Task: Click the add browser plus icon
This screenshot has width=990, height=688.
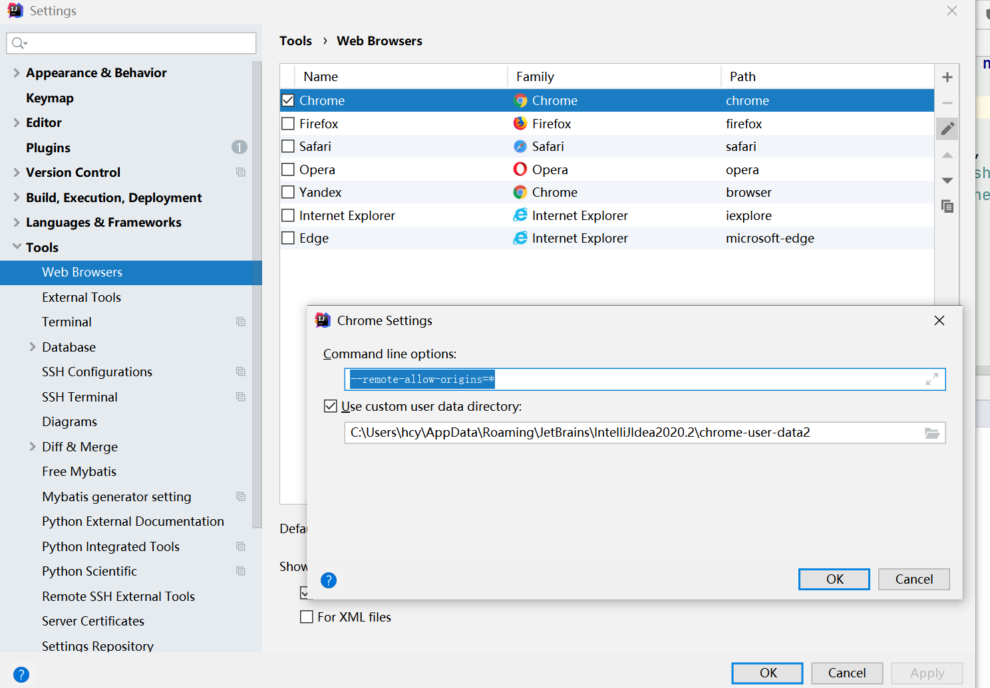Action: (x=947, y=77)
